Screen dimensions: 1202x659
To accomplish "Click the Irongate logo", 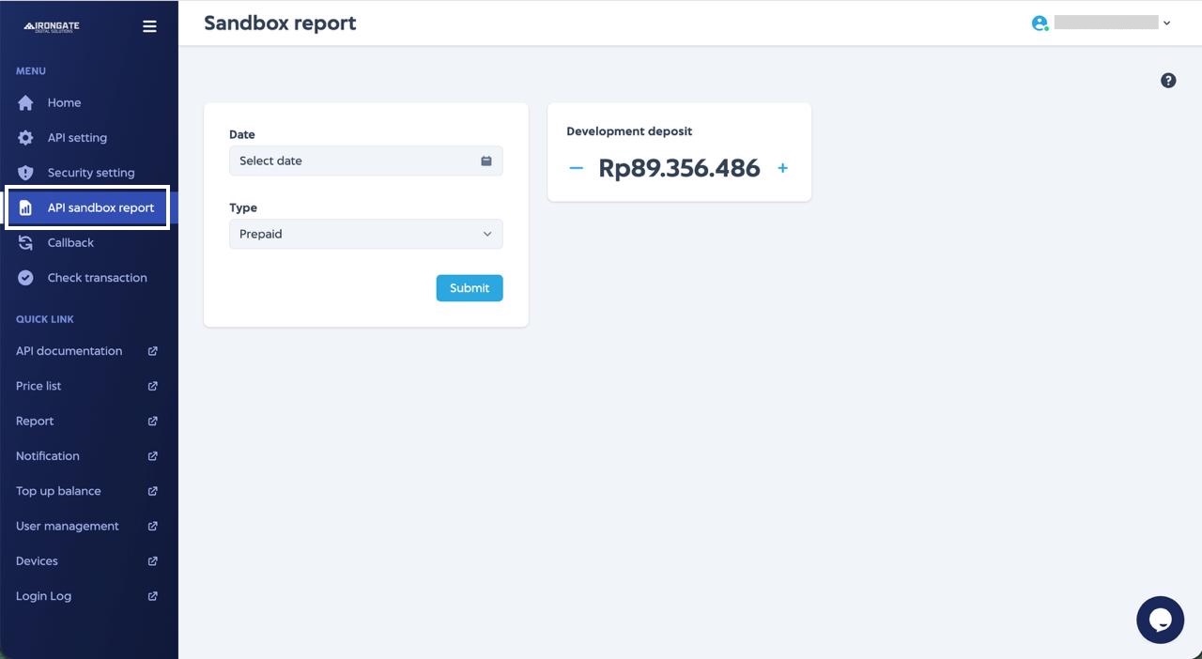I will point(52,25).
